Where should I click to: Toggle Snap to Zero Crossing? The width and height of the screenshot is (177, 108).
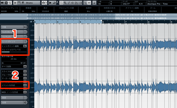pyautogui.click(x=85, y=3)
